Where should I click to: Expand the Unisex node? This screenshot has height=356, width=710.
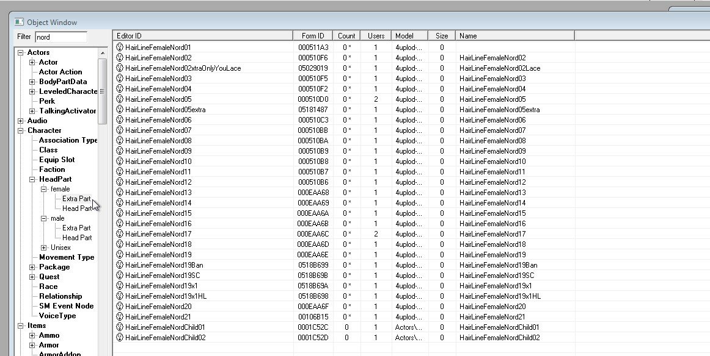point(44,247)
